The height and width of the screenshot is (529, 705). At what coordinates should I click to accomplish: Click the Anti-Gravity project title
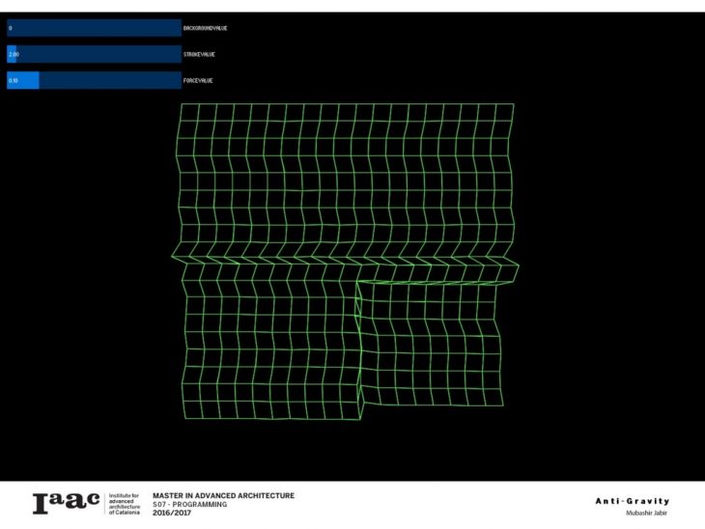pos(632,501)
